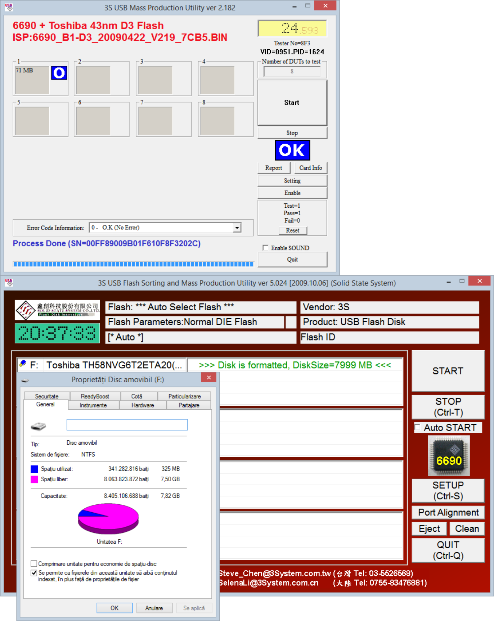
Task: Open the Securitate tab
Action: point(47,396)
